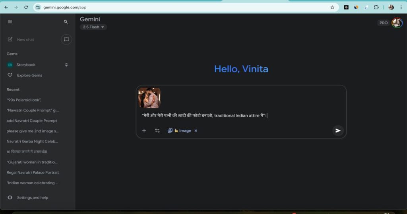This screenshot has width=407, height=214.
Task: Open recent chat Navratri Garba Night Celeb...
Action: point(32,142)
